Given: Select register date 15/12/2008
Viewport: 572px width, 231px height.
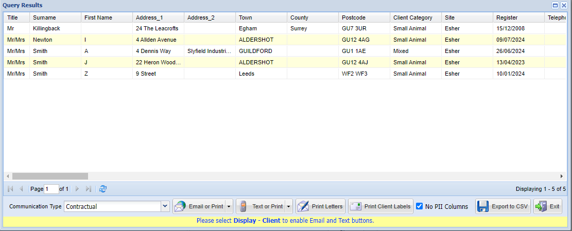Looking at the screenshot, I should coord(518,28).
